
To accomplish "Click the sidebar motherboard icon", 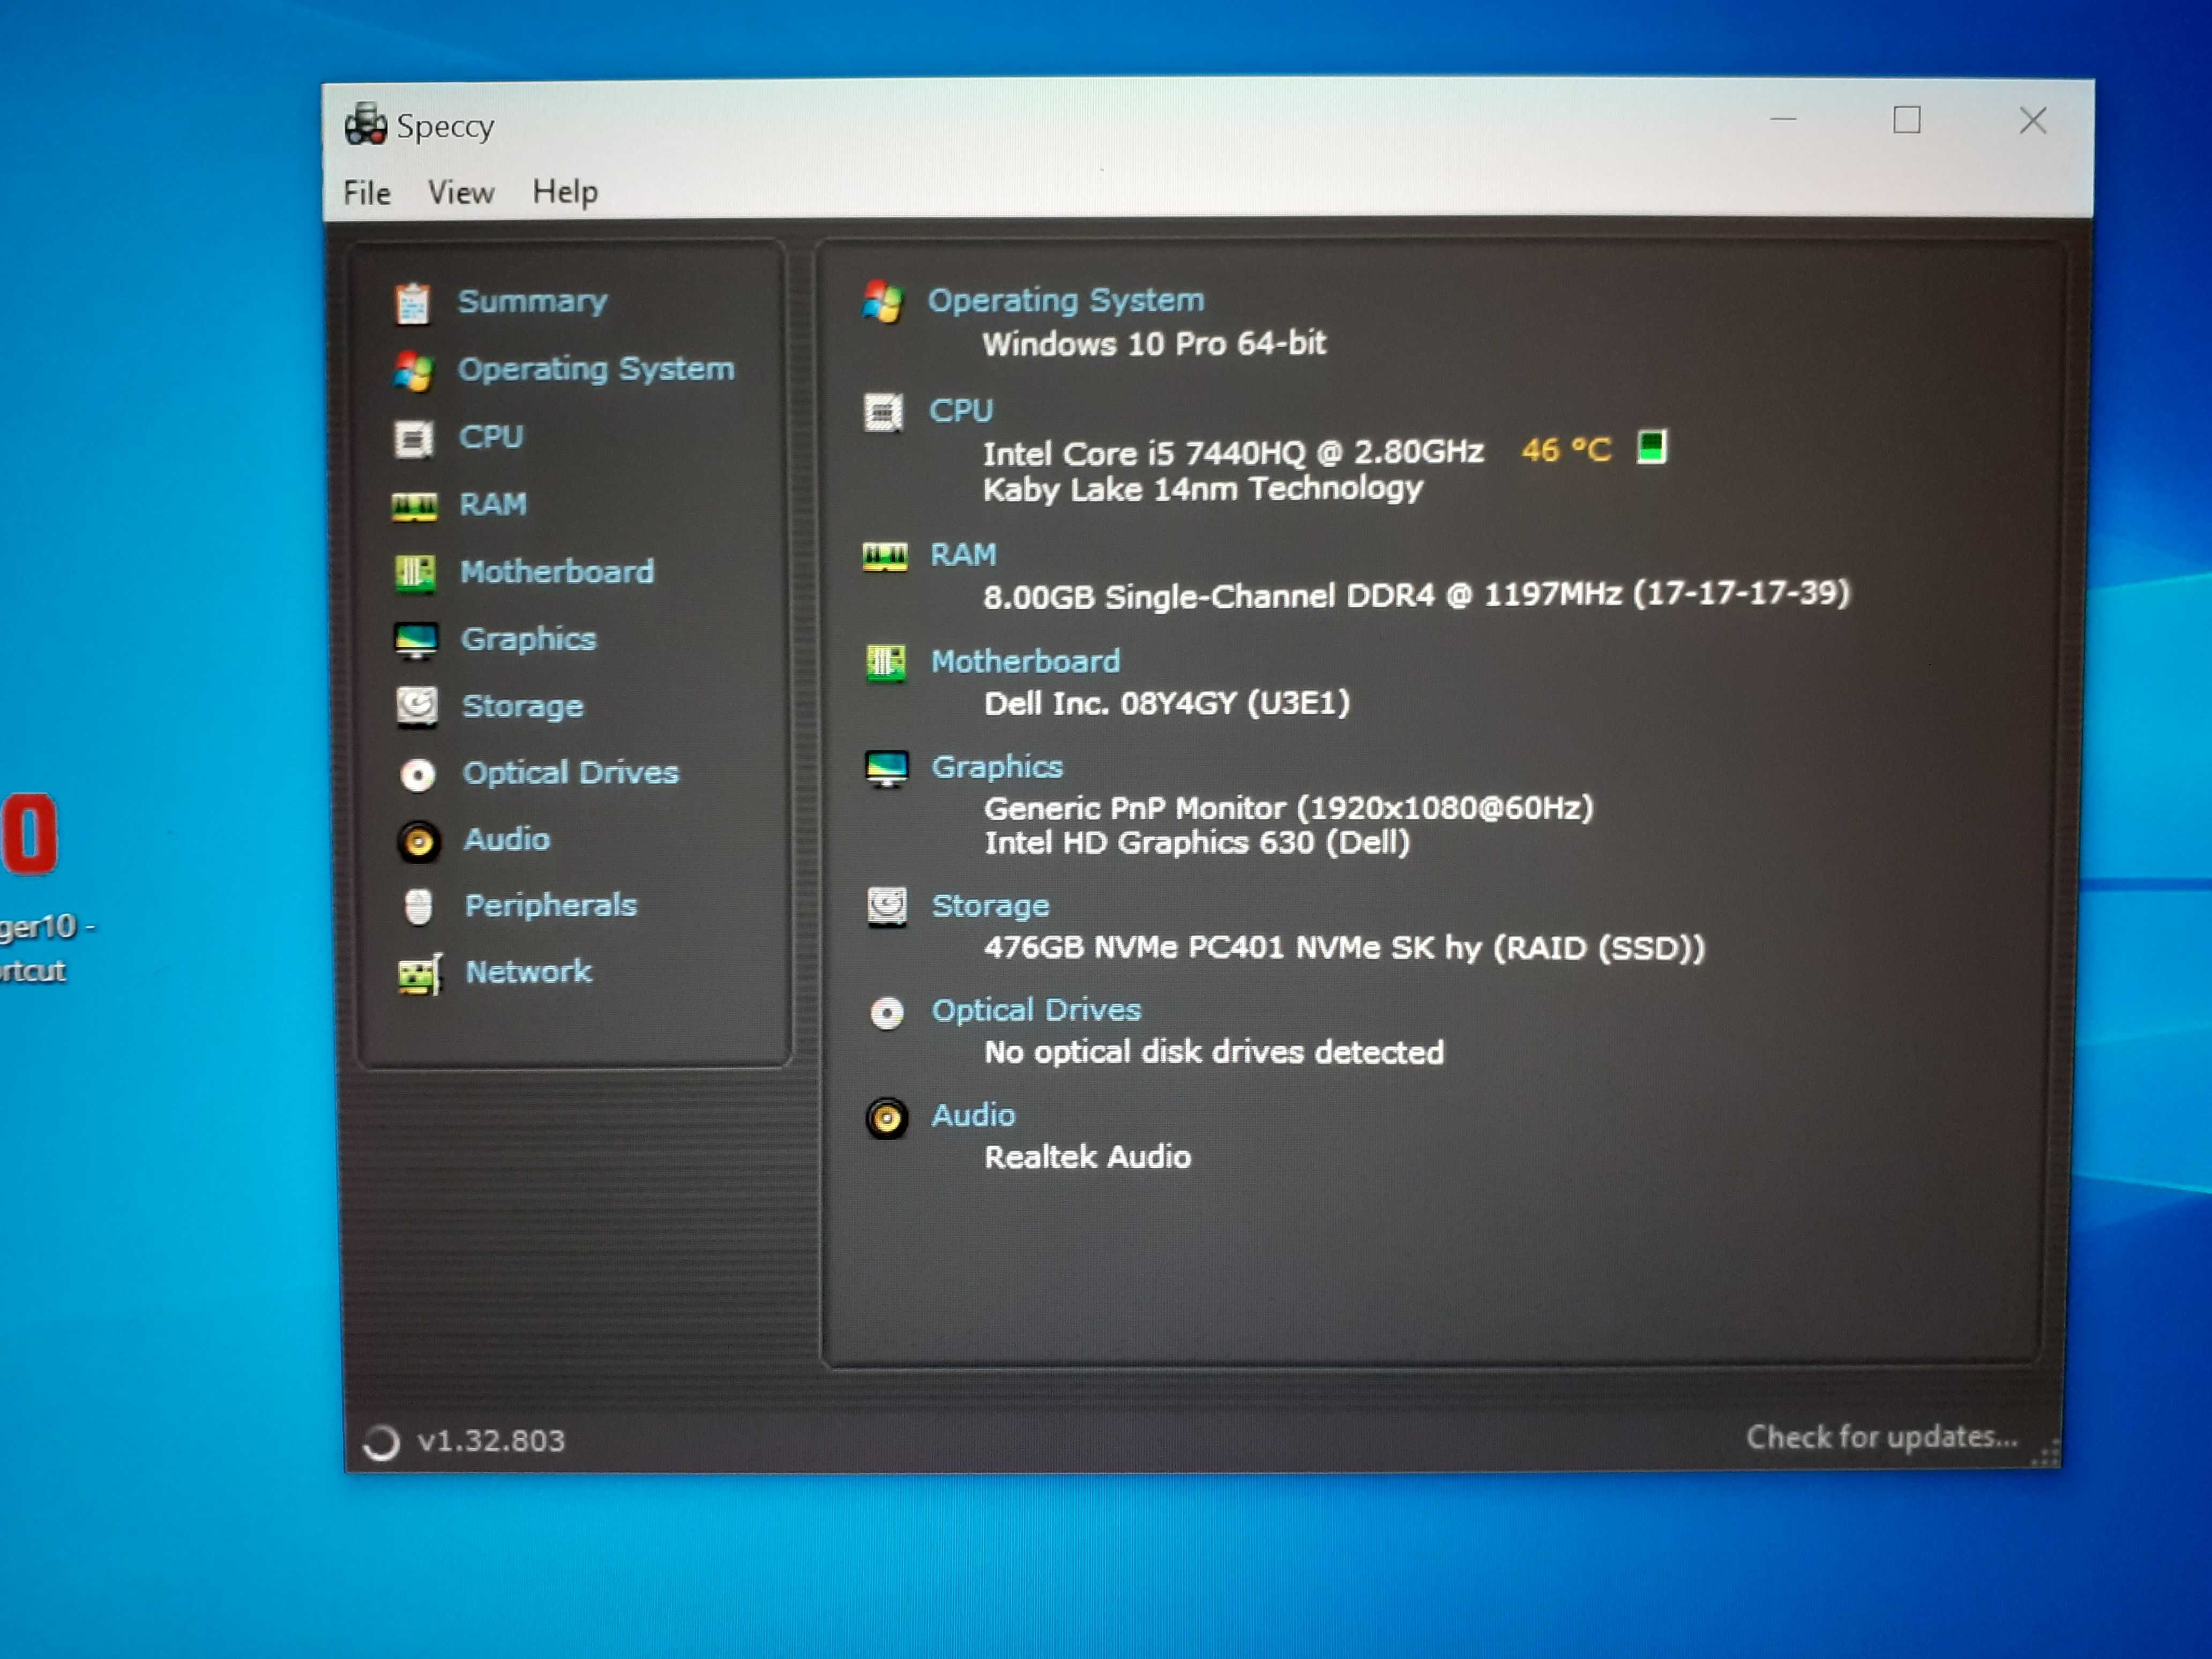I will [415, 573].
